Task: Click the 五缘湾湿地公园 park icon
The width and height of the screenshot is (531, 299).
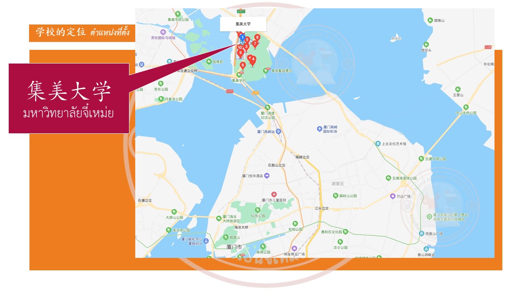Action: [x=388, y=178]
